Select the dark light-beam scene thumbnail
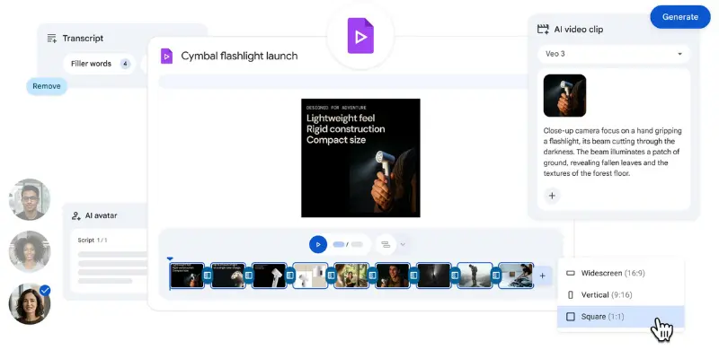Screen dimensions: 719x359 (434, 276)
